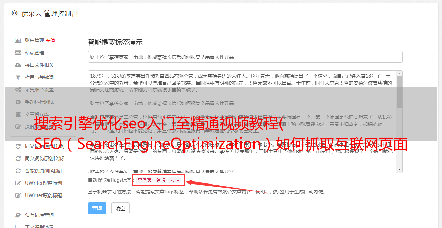The height and width of the screenshot is (228, 442).
Task: Click the edit icon for UWriter原创标题
Action: 18,195
